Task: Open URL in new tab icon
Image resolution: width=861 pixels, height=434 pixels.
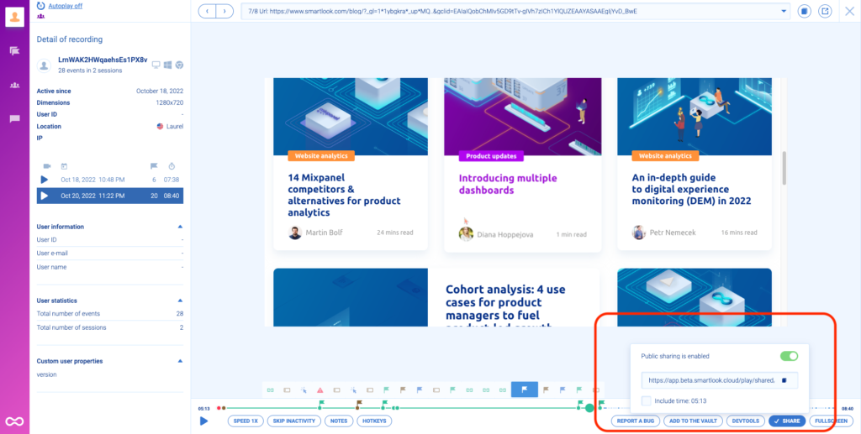Action: [825, 11]
